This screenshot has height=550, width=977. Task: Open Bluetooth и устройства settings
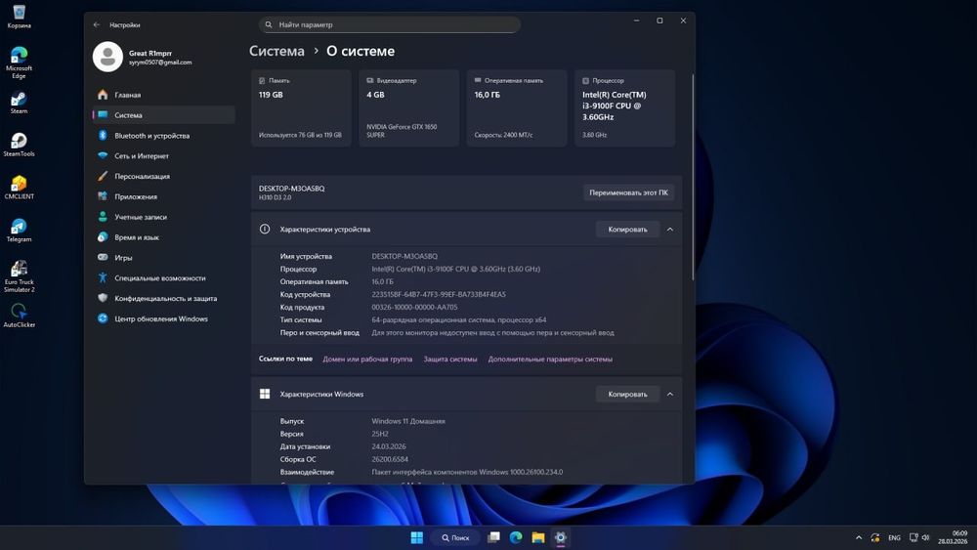click(163, 136)
